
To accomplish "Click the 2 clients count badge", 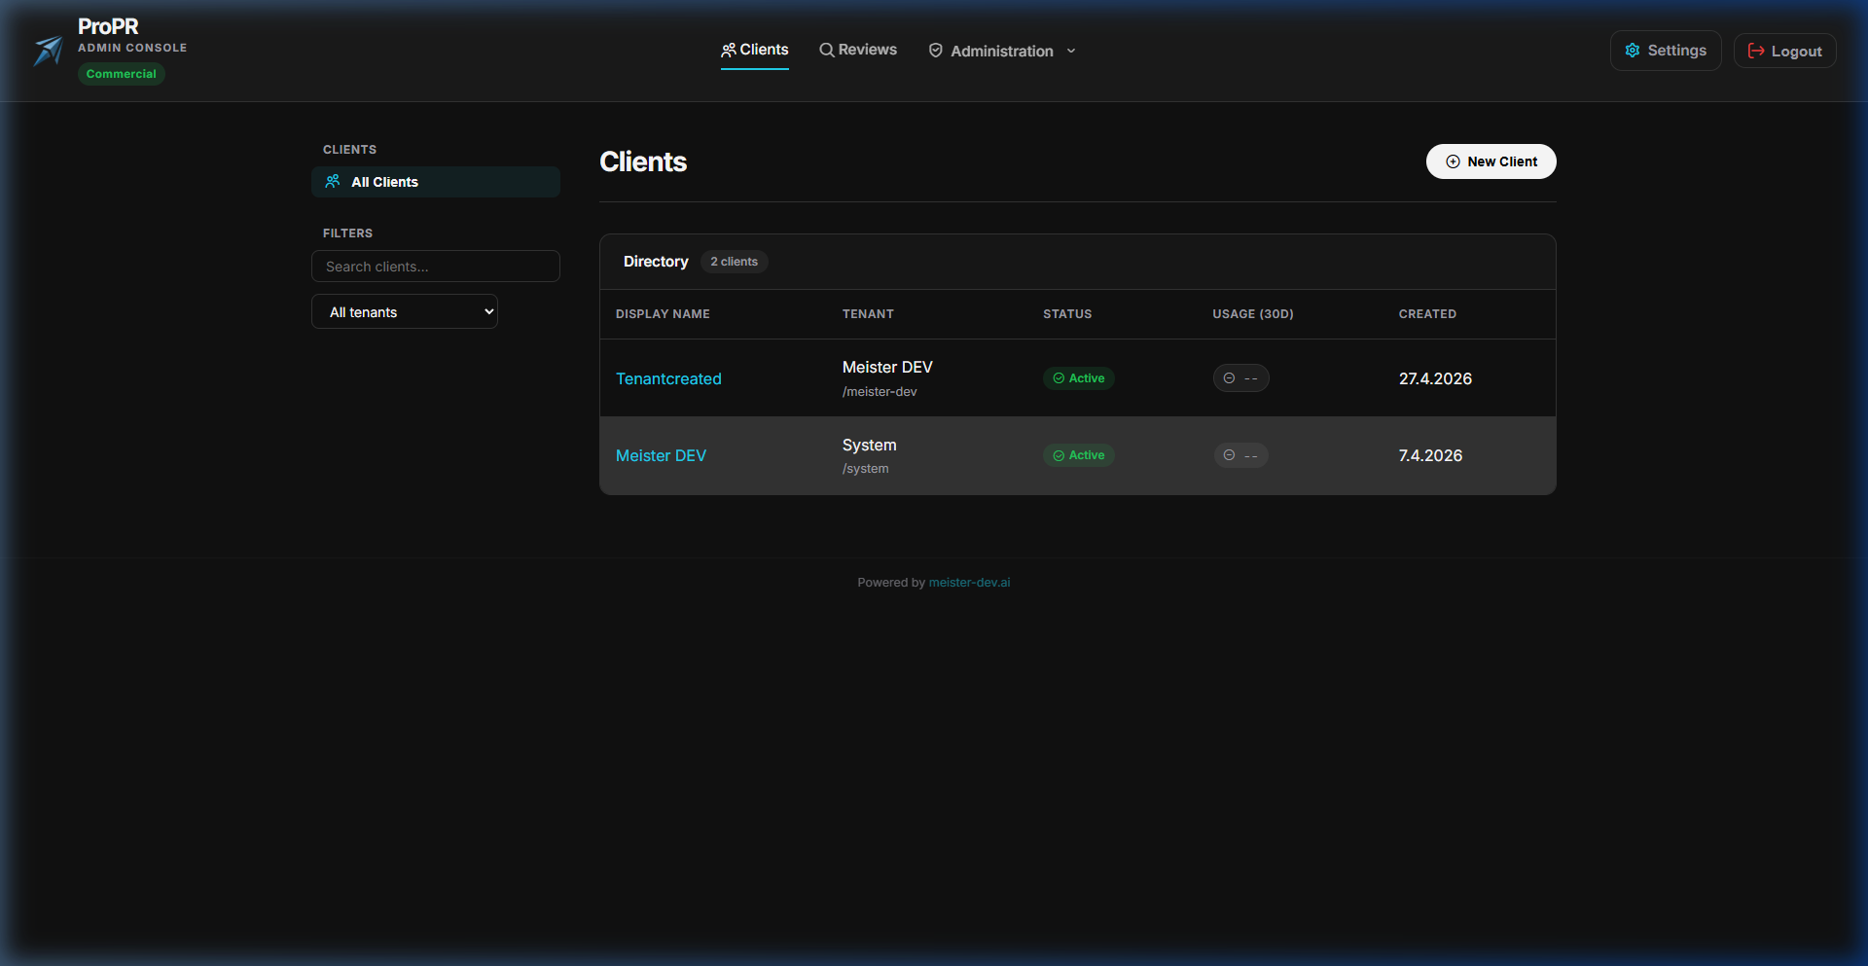I will pos(735,262).
